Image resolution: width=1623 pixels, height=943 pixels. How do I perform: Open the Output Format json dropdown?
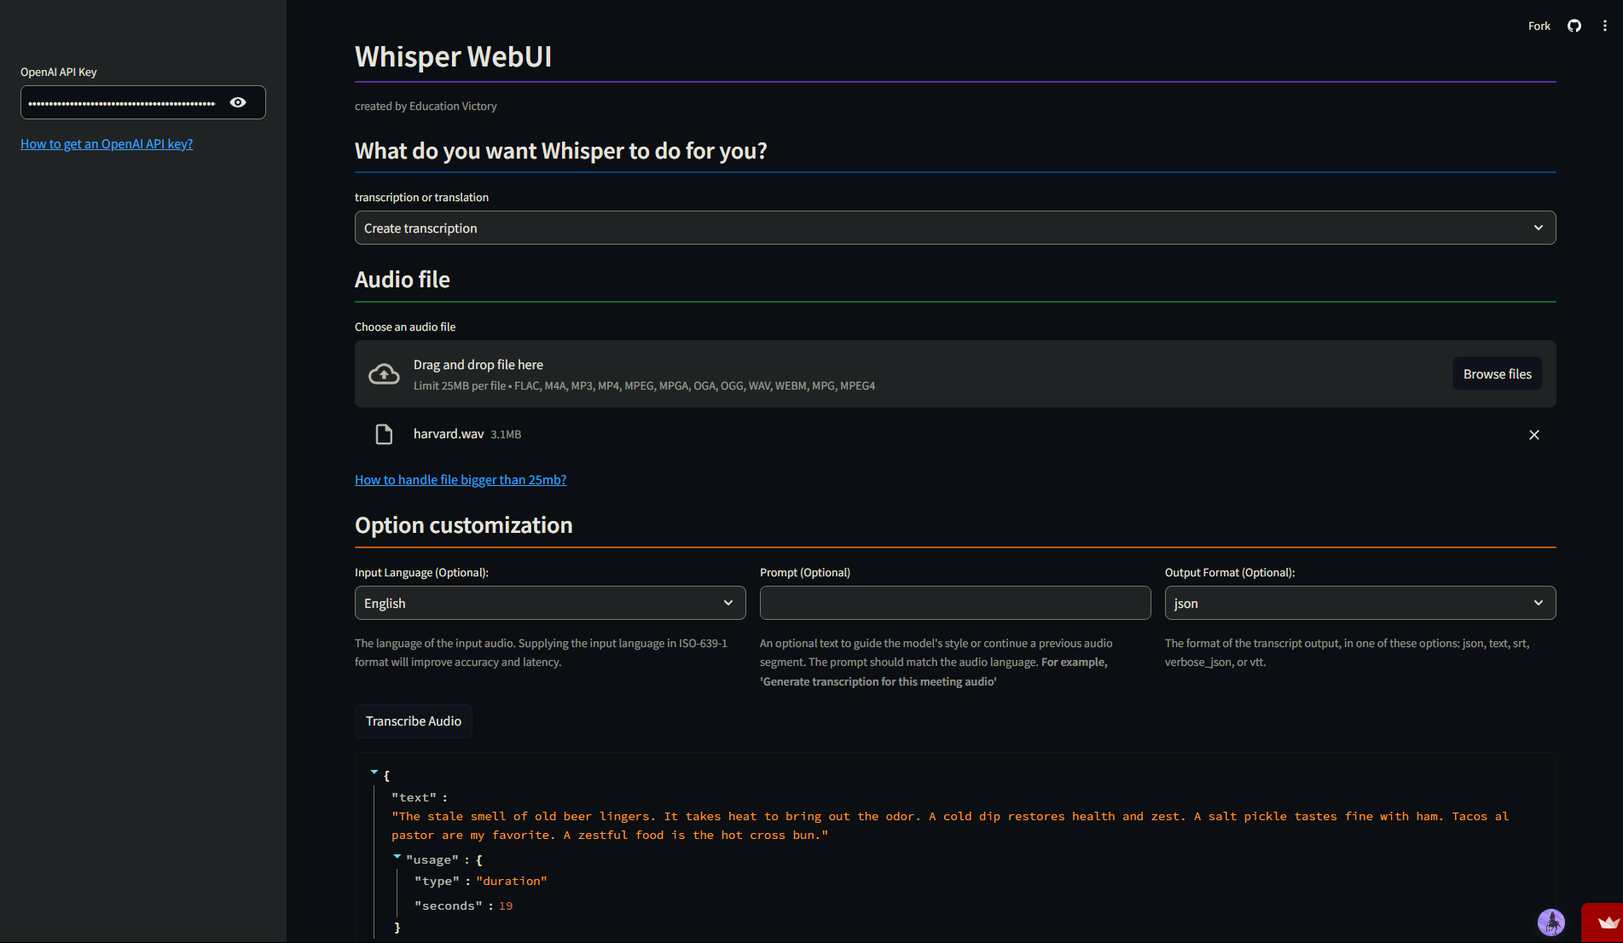pos(1360,603)
